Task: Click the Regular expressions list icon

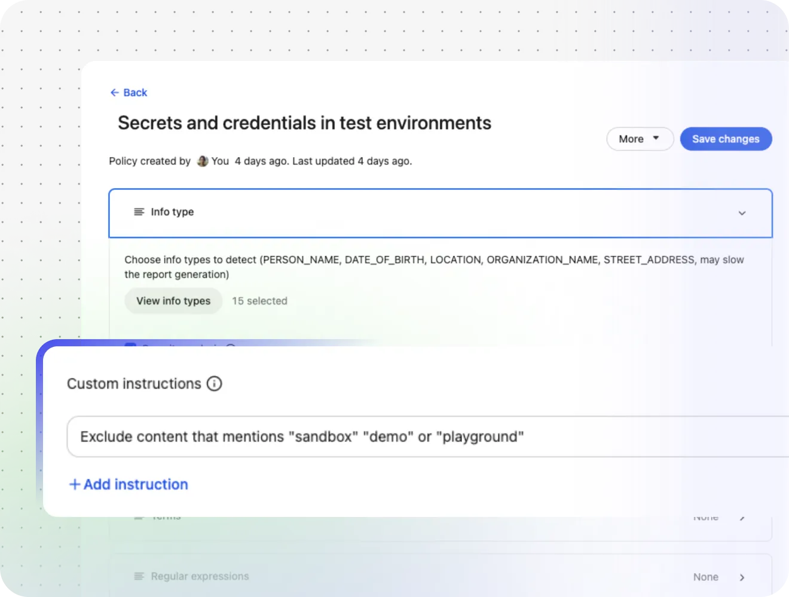Action: point(139,576)
